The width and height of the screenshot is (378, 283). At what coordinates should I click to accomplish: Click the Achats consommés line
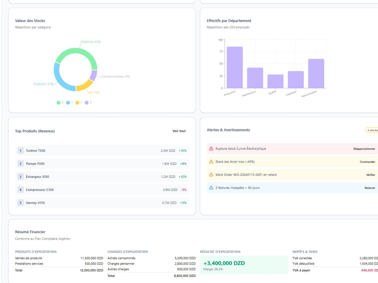tap(152, 258)
